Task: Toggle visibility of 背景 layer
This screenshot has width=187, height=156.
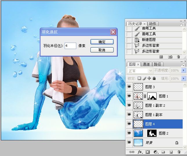Action: pyautogui.click(x=129, y=143)
